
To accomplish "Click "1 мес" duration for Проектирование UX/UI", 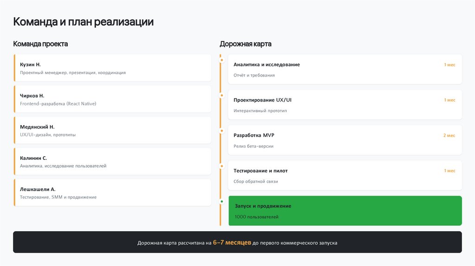I will (x=449, y=100).
